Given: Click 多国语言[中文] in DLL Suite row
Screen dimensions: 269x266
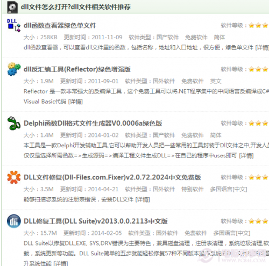Looking at the screenshot, I should (231, 233).
